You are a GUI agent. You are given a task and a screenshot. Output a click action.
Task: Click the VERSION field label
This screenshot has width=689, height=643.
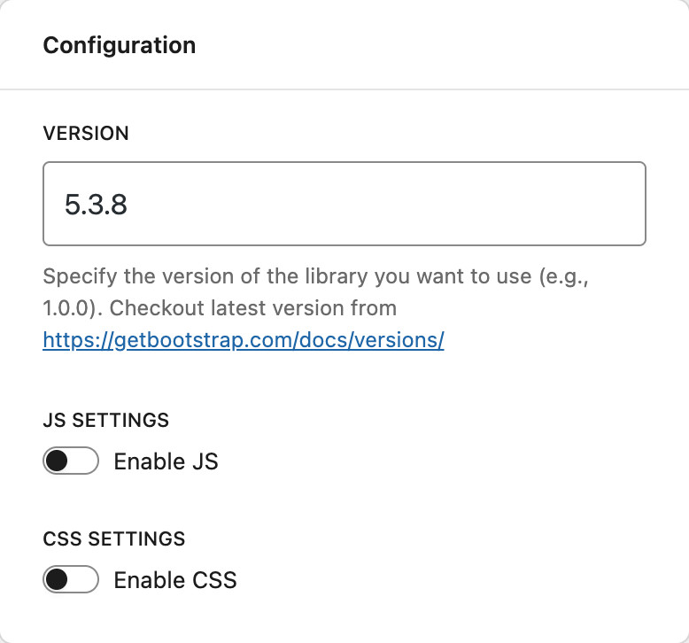86,134
